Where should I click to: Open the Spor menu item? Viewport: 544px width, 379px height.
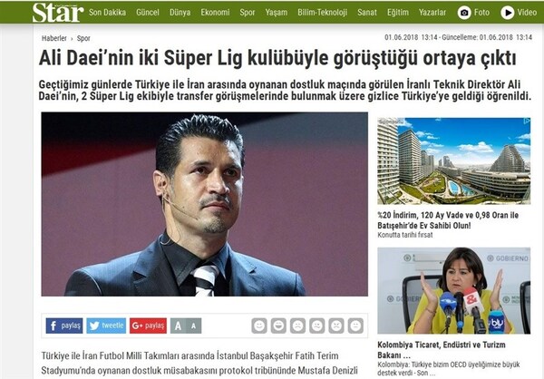point(248,13)
